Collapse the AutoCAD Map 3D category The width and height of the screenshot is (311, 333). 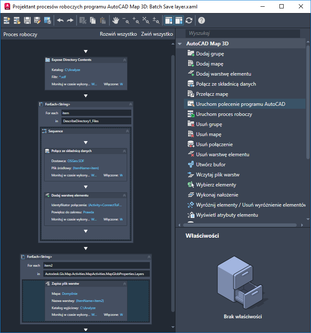180,44
